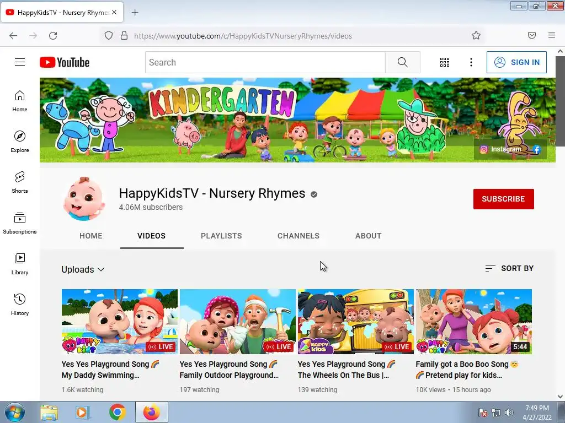Open the YouTube apps grid icon
Viewport: 565px width, 423px height.
tap(445, 62)
